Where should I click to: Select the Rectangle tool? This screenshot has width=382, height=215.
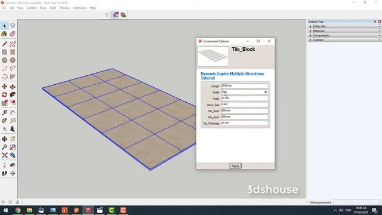[x=4, y=52]
